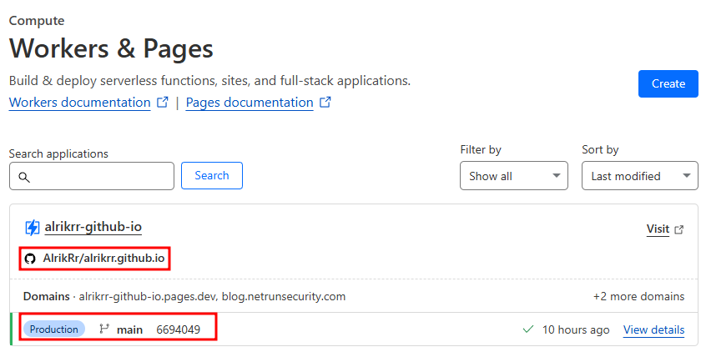Open the Filter by Show all dropdown

tap(513, 176)
